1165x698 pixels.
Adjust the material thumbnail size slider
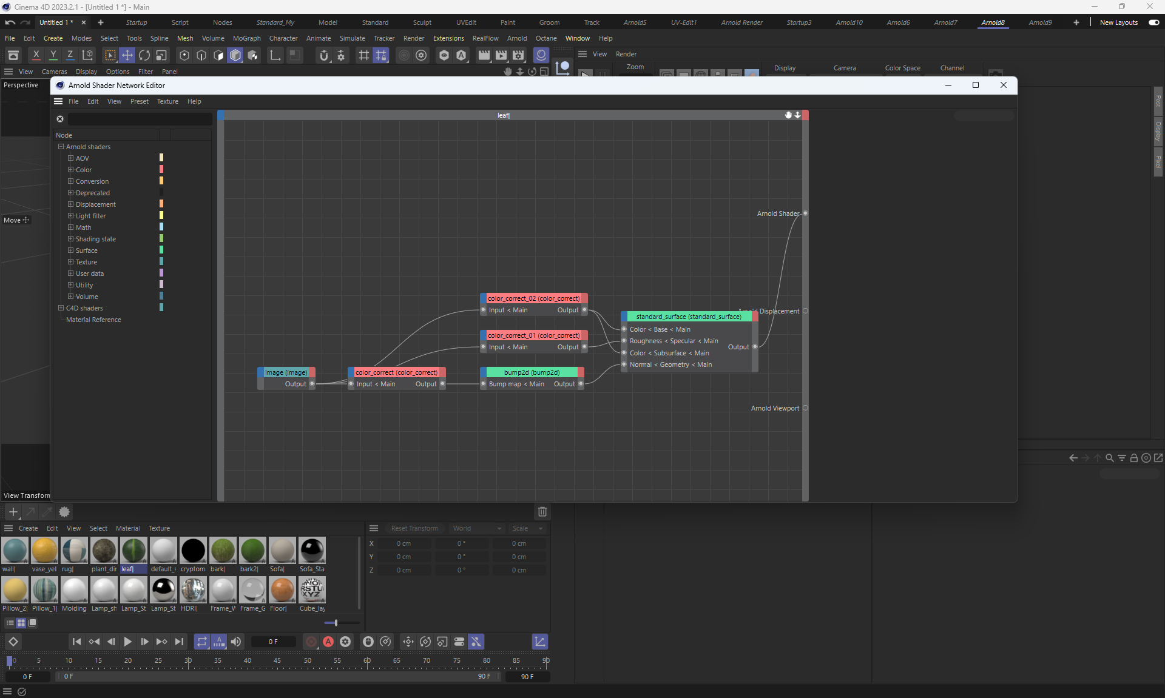pyautogui.click(x=336, y=623)
